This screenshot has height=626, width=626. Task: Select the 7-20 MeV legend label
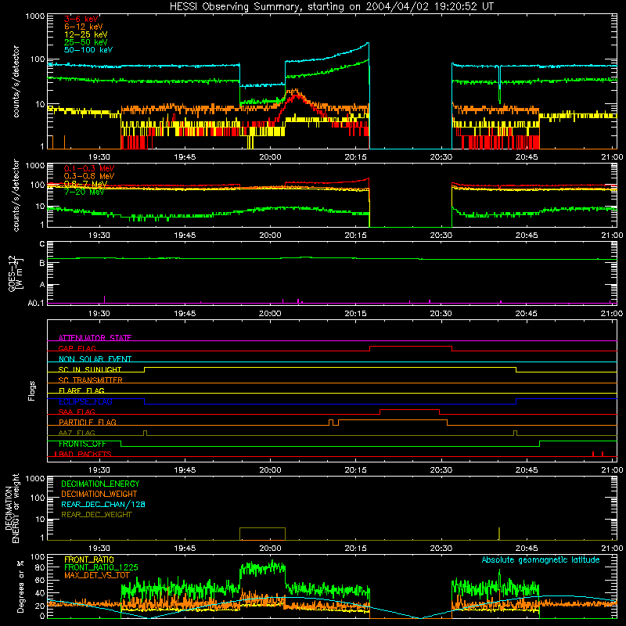click(x=85, y=192)
